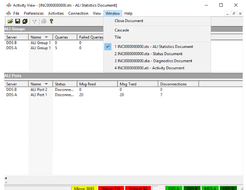Close the inner document with the X
Viewport: 246px width, 190px height.
tap(240, 14)
